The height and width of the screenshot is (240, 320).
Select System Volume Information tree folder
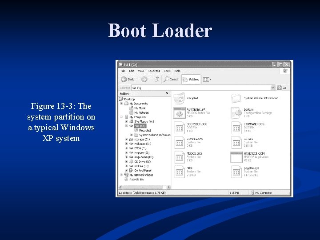point(155,135)
